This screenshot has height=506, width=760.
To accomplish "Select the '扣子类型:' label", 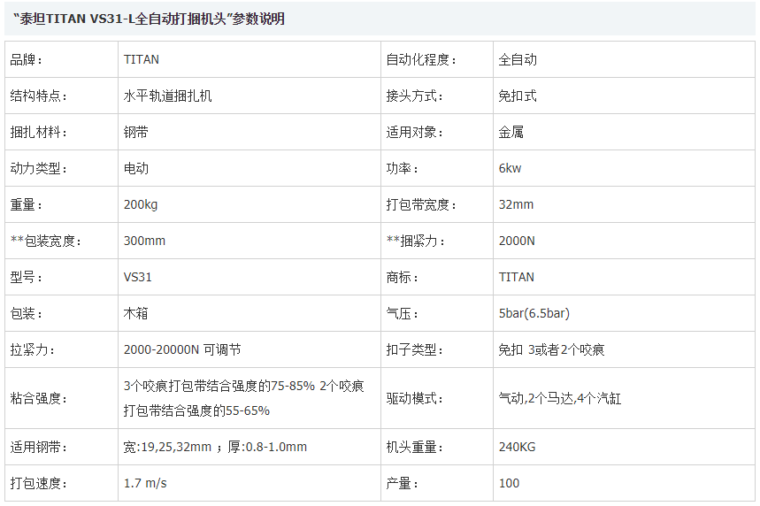I will 414,350.
